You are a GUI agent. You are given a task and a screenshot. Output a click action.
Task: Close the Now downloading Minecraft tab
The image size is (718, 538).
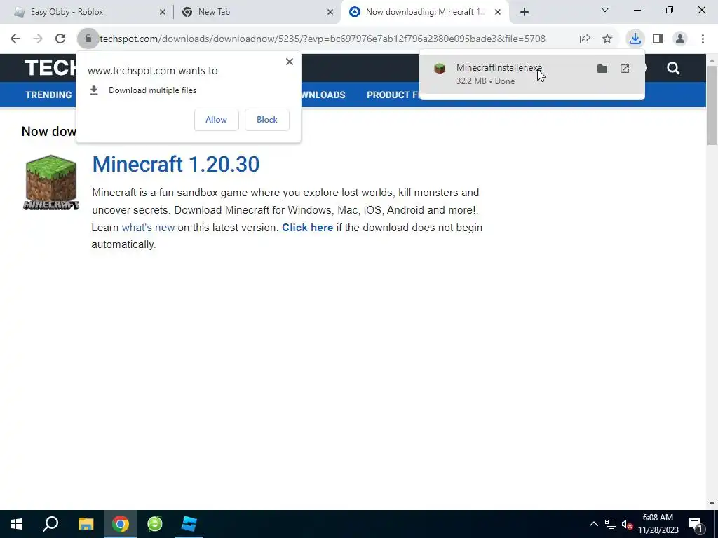pyautogui.click(x=498, y=12)
